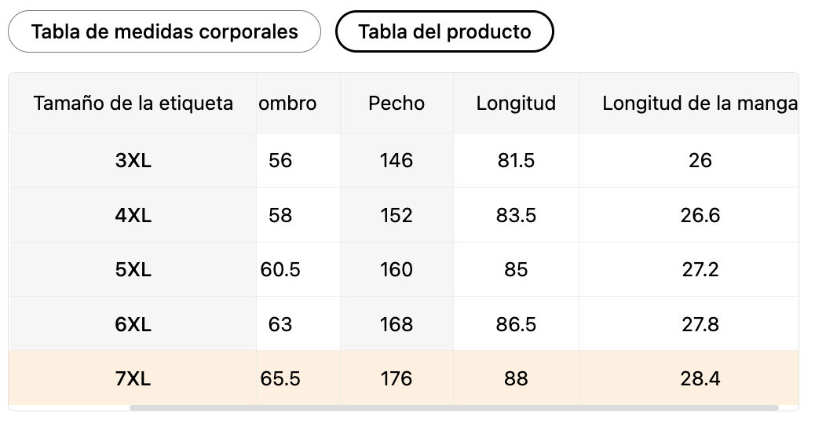Select the 4XL size row label

coord(133,215)
